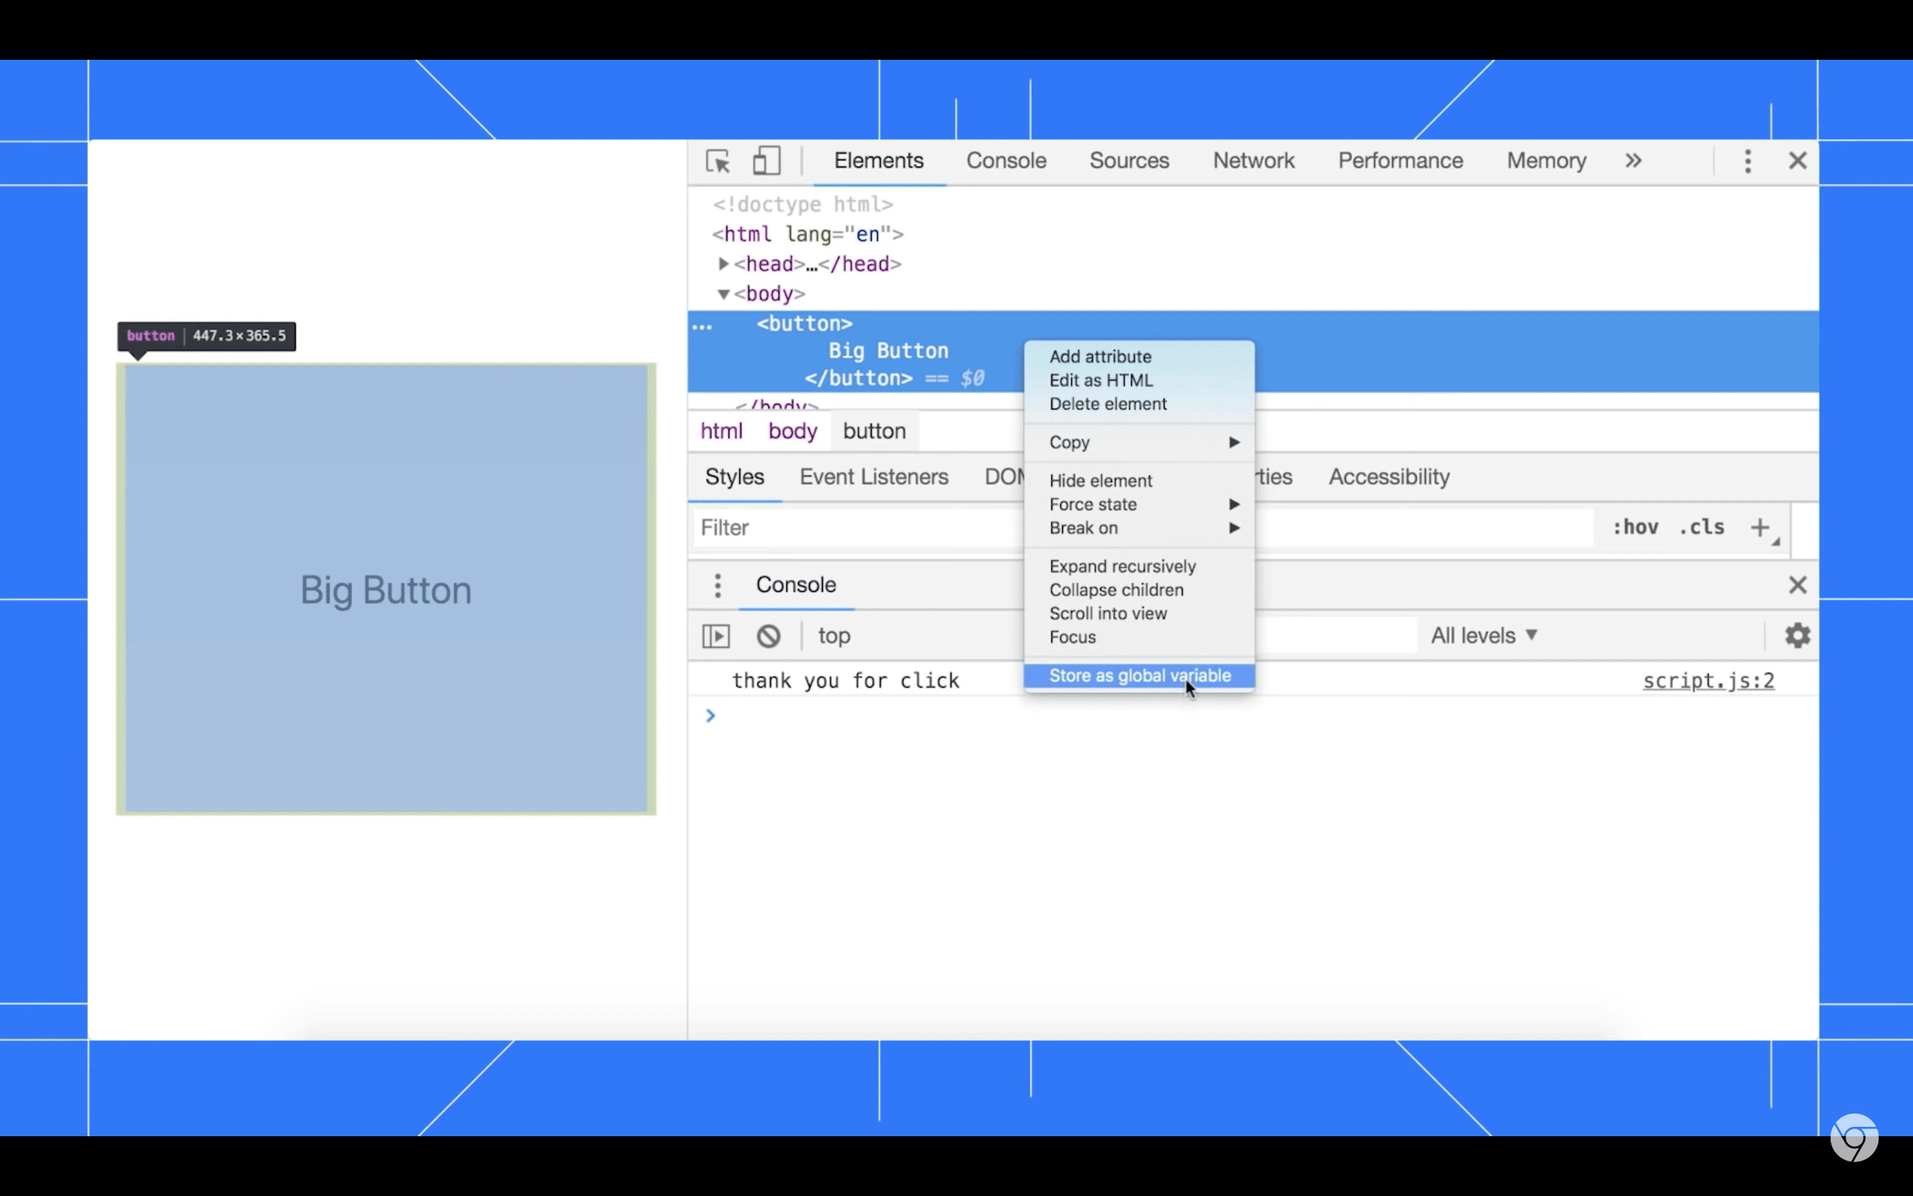
Task: Hide element via context menu
Action: coord(1101,480)
